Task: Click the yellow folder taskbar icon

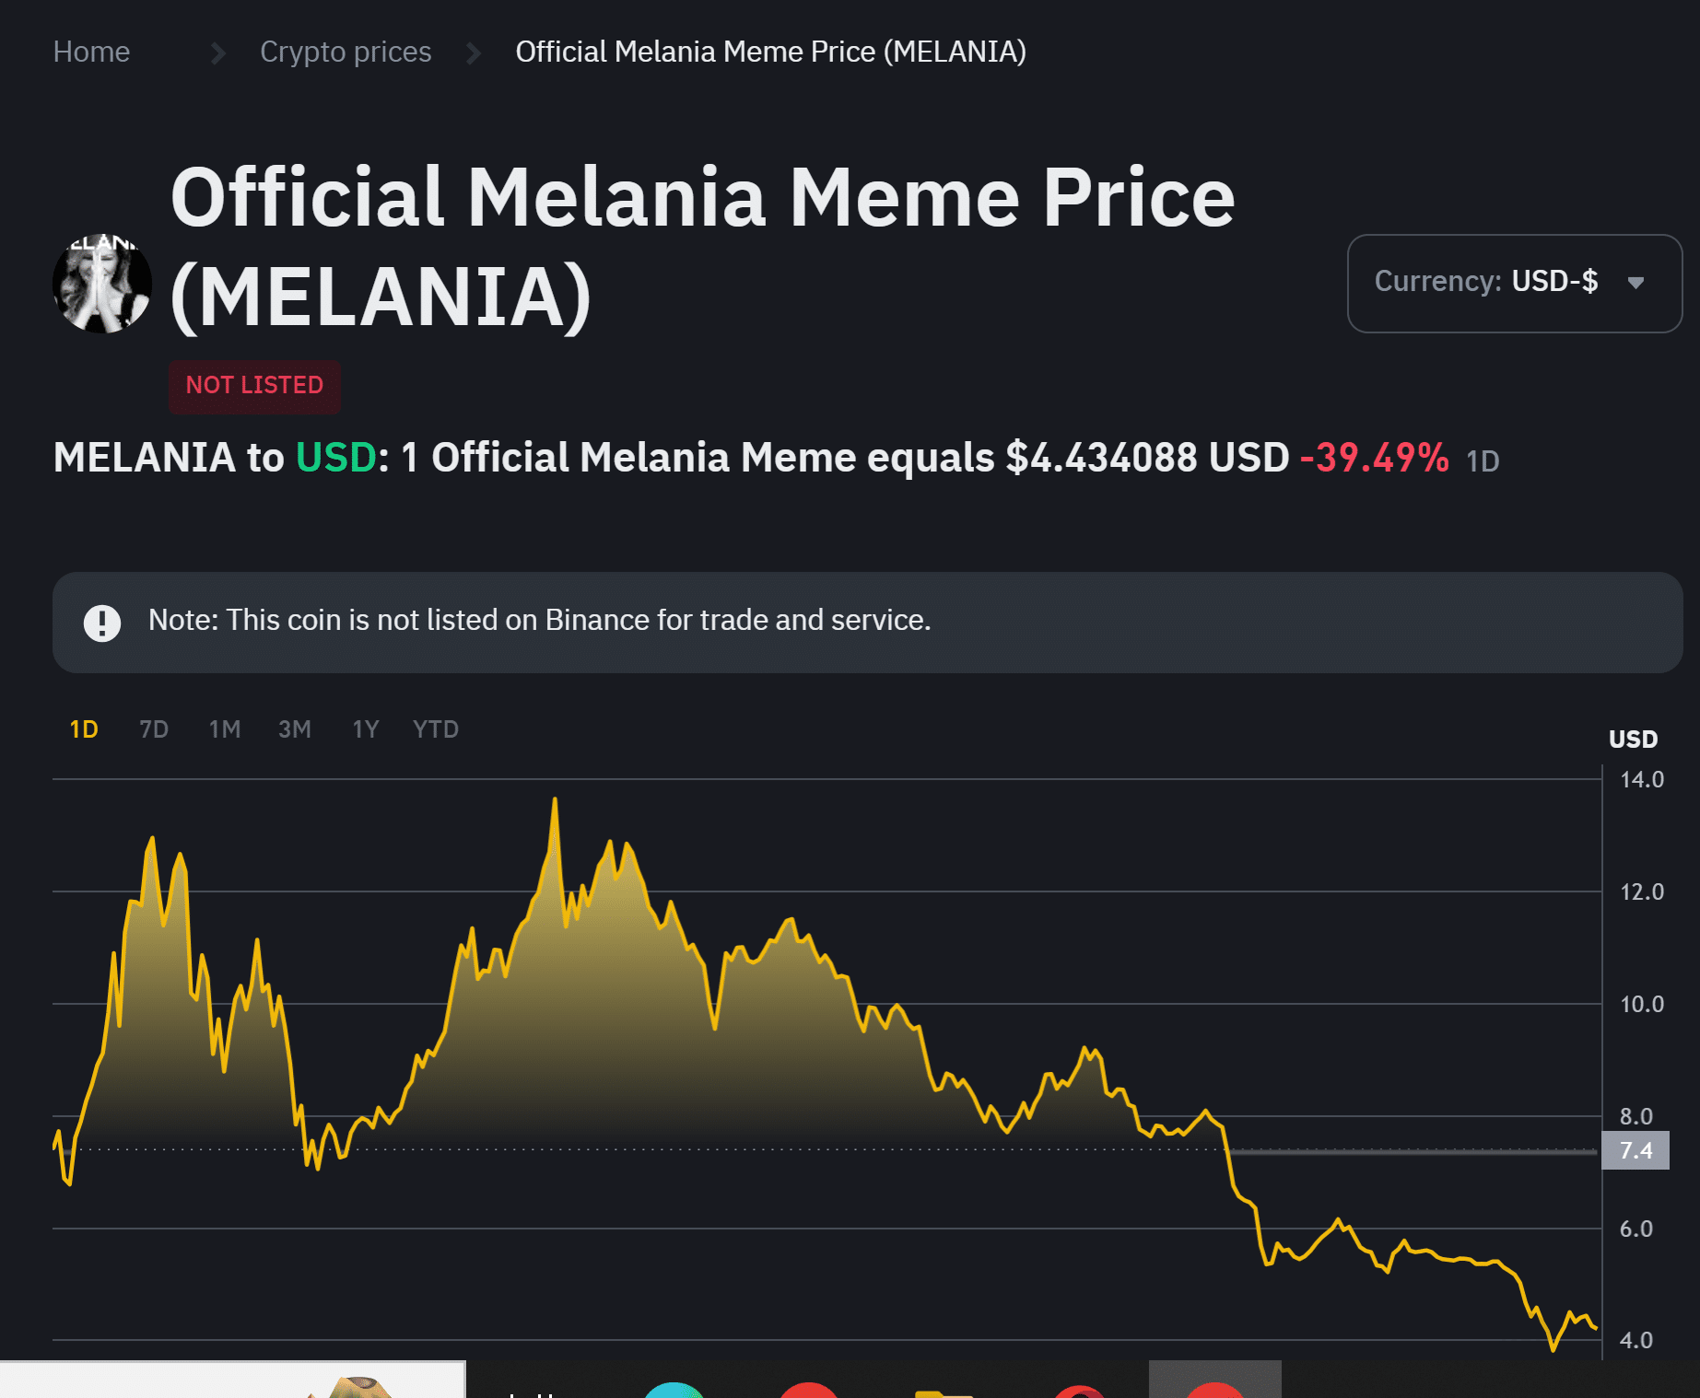Action: (x=943, y=1391)
